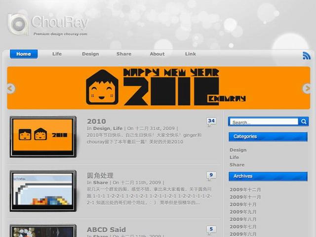Click the search magnifier button
The width and height of the screenshot is (316, 237).
(x=304, y=121)
